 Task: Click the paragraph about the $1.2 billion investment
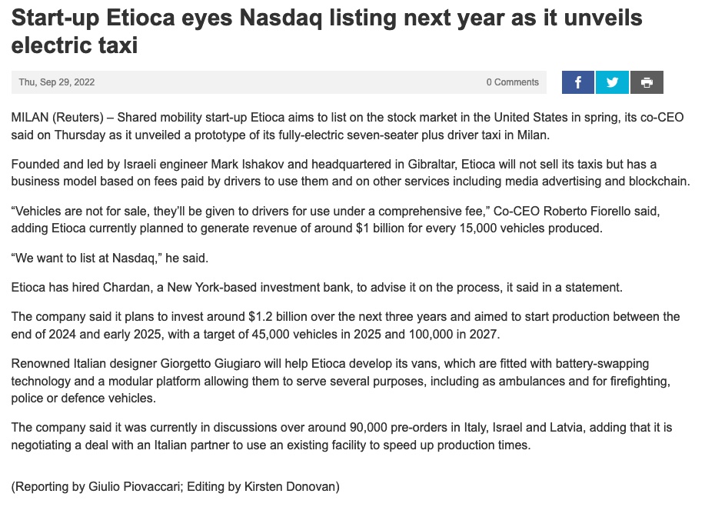pos(345,325)
